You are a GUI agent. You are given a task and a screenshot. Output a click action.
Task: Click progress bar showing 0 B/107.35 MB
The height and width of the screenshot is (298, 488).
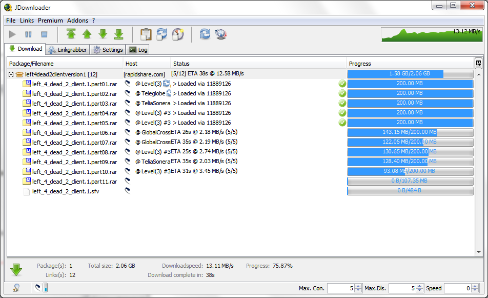pyautogui.click(x=410, y=181)
